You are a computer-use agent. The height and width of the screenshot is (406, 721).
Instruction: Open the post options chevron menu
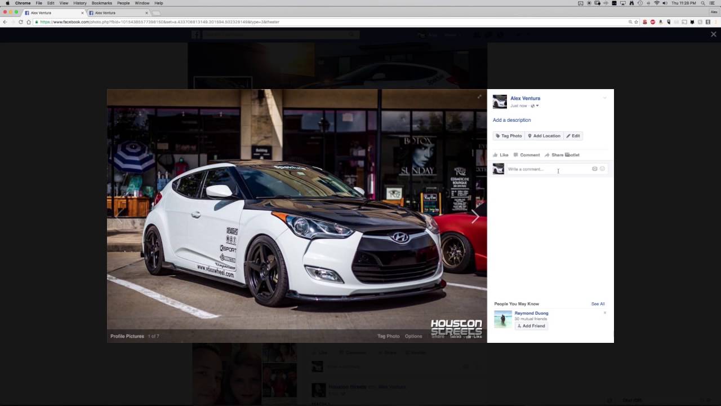604,98
